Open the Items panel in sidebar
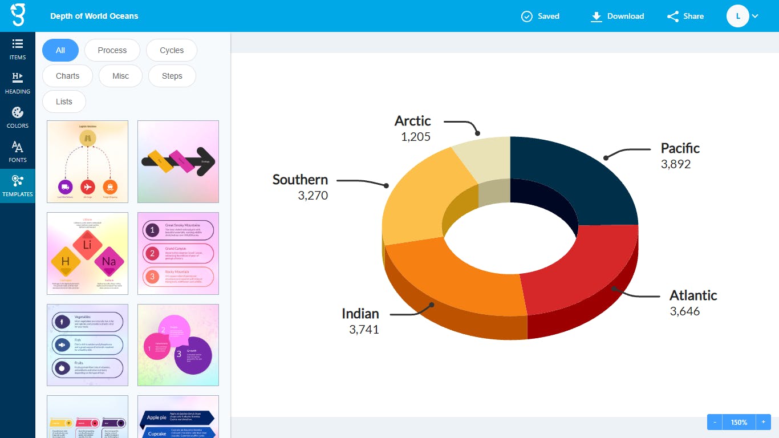The width and height of the screenshot is (779, 438). click(18, 49)
